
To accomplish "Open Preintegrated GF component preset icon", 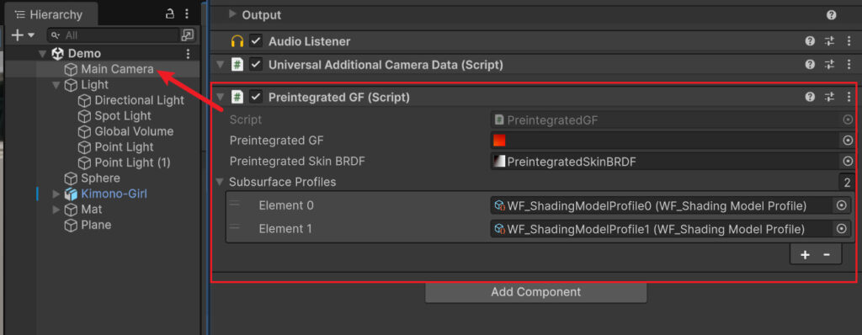I will tap(829, 98).
